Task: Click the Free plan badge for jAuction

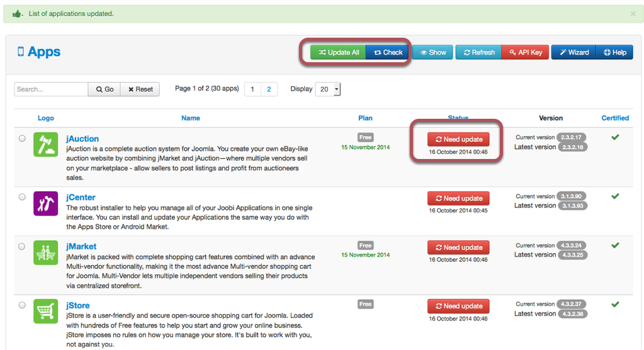Action: pos(365,137)
